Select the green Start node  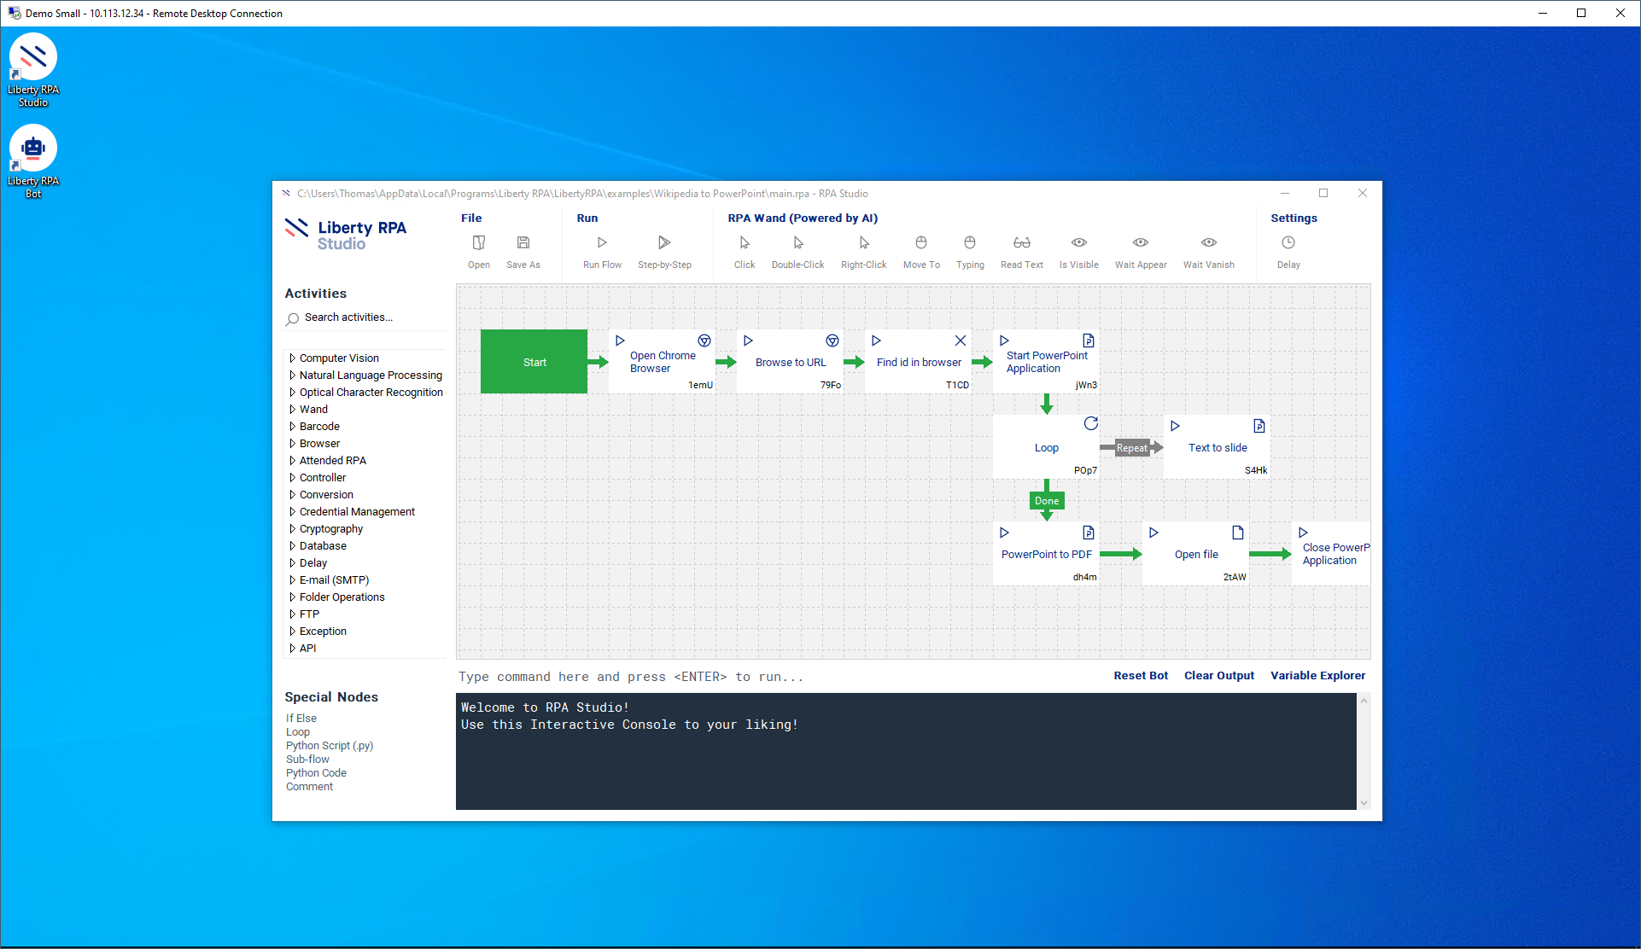[x=534, y=362]
